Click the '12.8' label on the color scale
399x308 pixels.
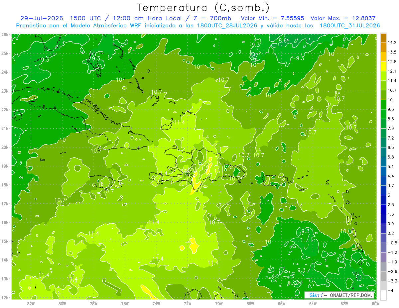(392, 62)
